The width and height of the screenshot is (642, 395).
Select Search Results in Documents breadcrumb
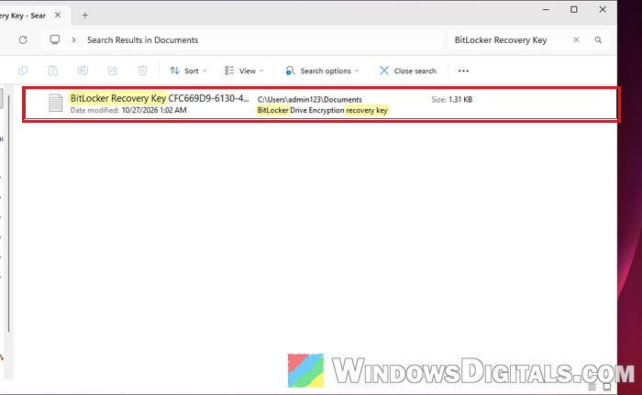142,39
